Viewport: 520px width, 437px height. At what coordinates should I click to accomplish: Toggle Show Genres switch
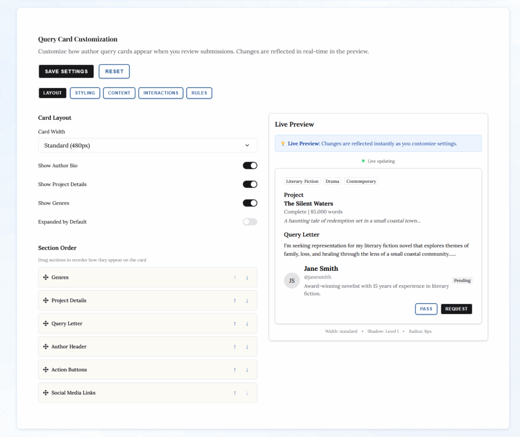250,203
